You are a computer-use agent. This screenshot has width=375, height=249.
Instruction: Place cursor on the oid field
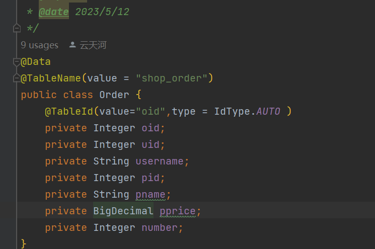coord(151,128)
